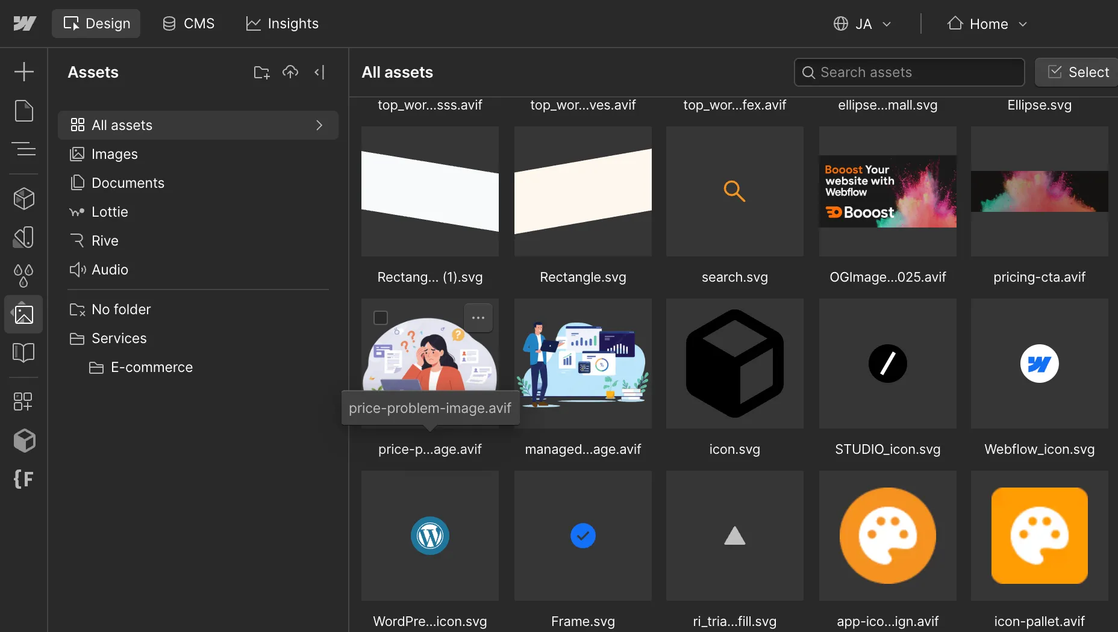Open the book-shaped panel icon
1118x632 pixels.
(24, 353)
